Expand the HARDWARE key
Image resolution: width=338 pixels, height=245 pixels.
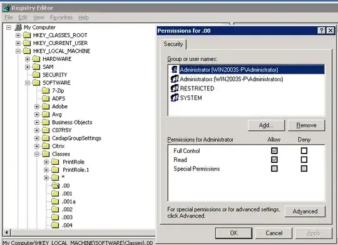pyautogui.click(x=28, y=59)
